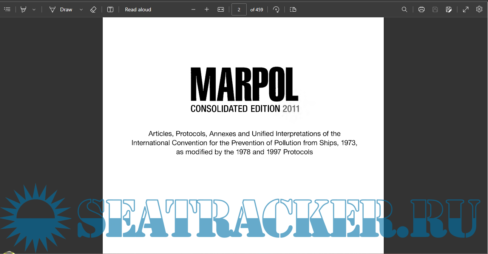
Task: Start Read aloud
Action: pos(138,9)
